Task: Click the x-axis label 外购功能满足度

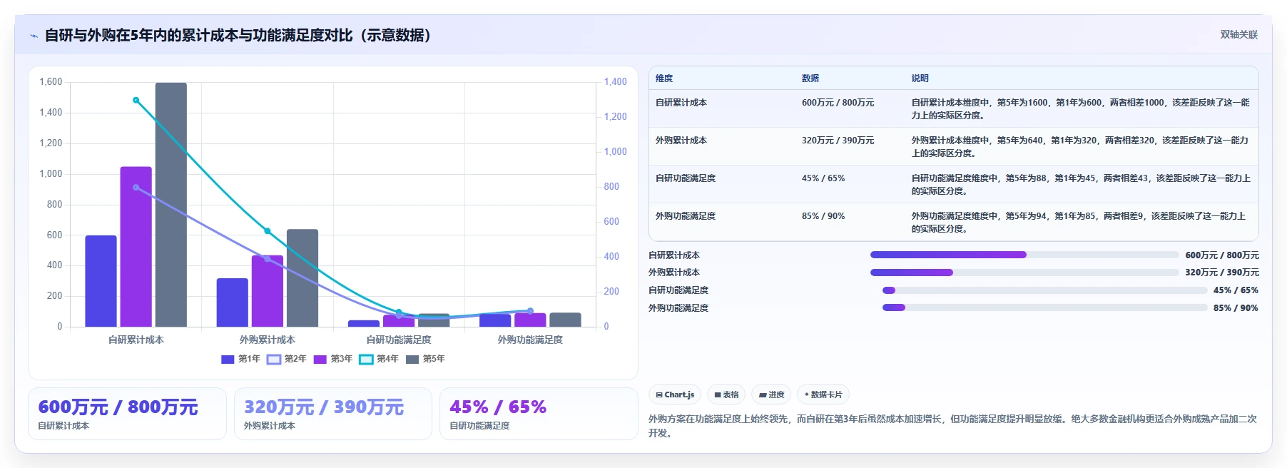Action: [x=530, y=340]
